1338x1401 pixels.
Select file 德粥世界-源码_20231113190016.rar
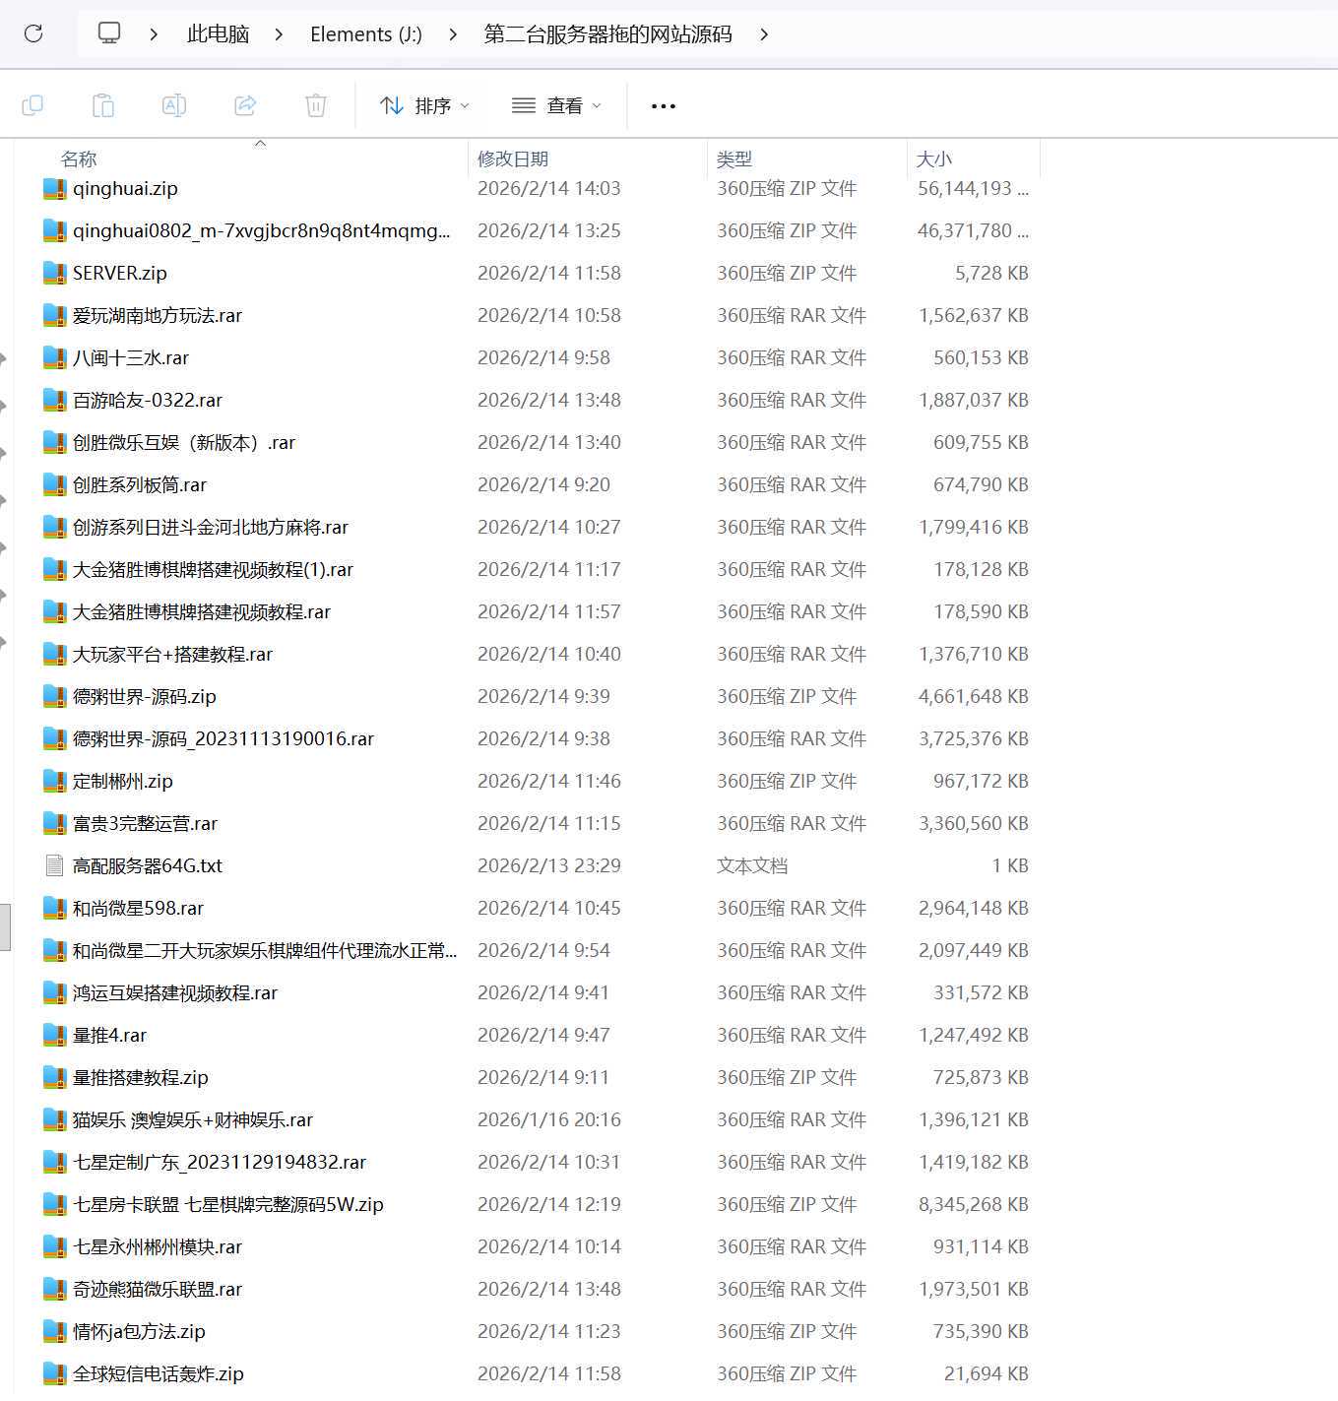pos(223,739)
